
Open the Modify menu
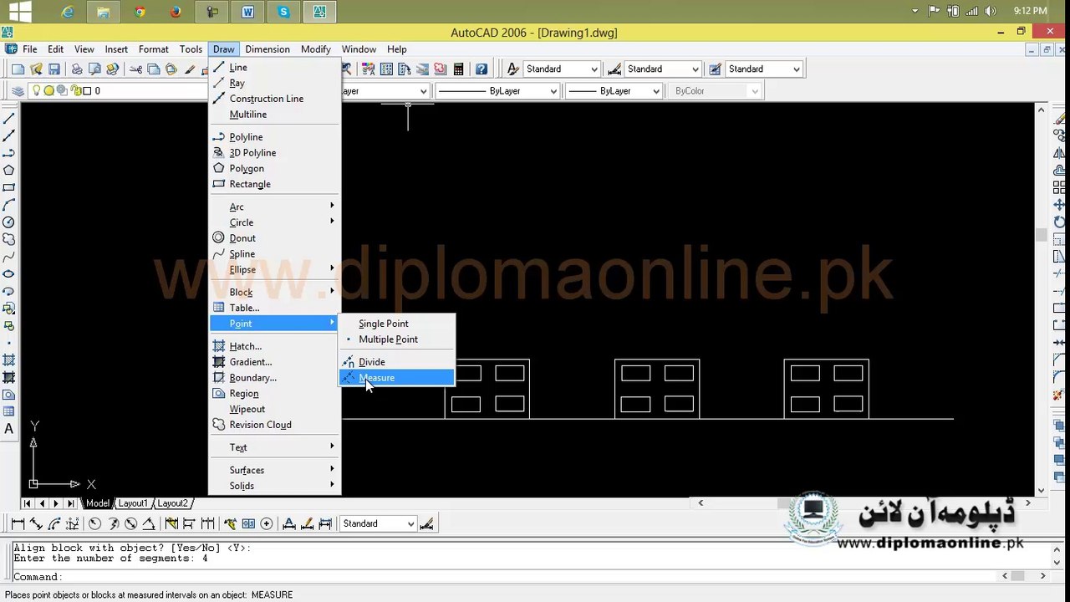[316, 49]
